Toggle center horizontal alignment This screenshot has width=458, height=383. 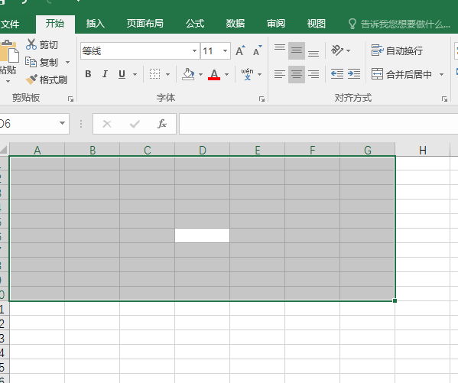[297, 74]
